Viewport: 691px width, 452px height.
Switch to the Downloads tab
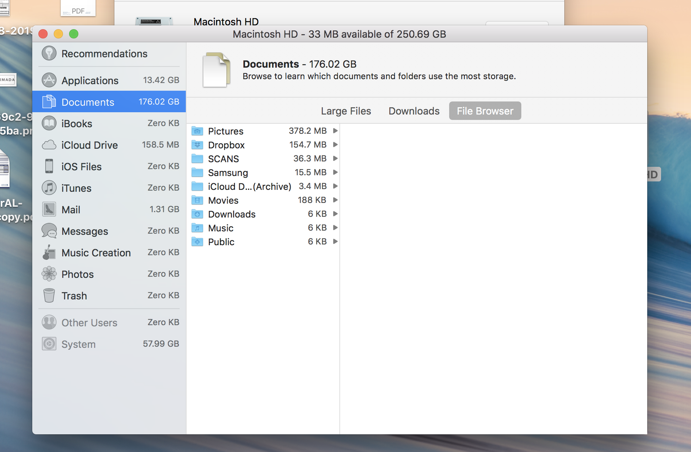(x=414, y=111)
